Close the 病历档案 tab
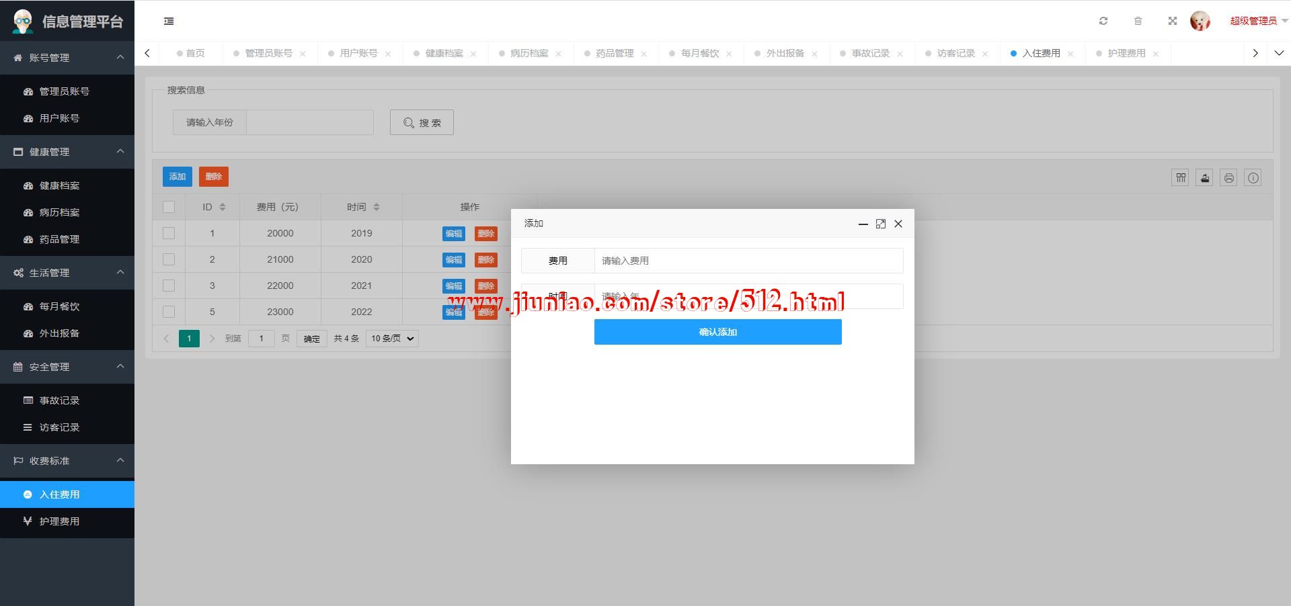Image resolution: width=1291 pixels, height=606 pixels. pyautogui.click(x=558, y=54)
